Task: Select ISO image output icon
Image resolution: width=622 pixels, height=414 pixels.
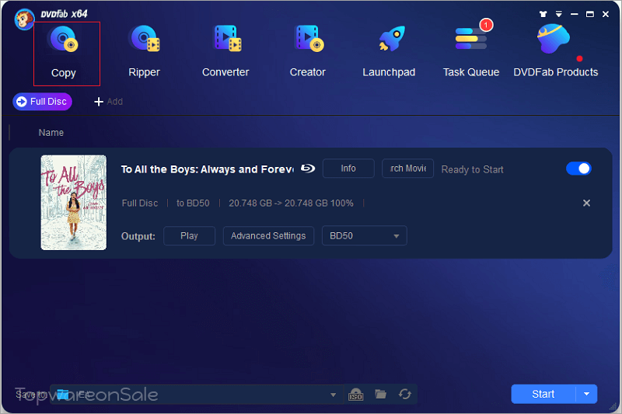Action: pyautogui.click(x=355, y=395)
